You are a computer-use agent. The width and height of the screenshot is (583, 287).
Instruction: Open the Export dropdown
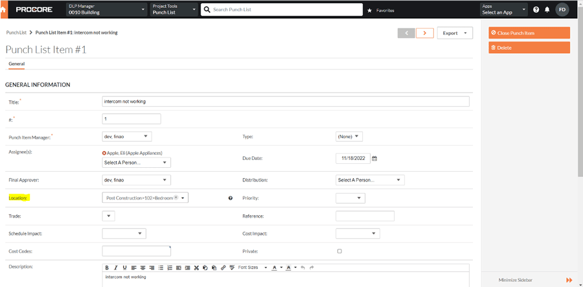point(455,33)
